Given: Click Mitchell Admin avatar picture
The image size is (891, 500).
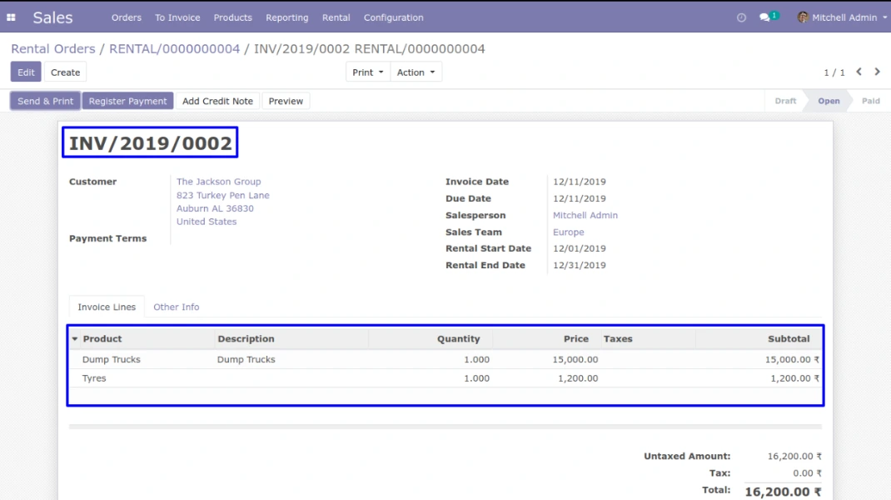Looking at the screenshot, I should tap(803, 17).
